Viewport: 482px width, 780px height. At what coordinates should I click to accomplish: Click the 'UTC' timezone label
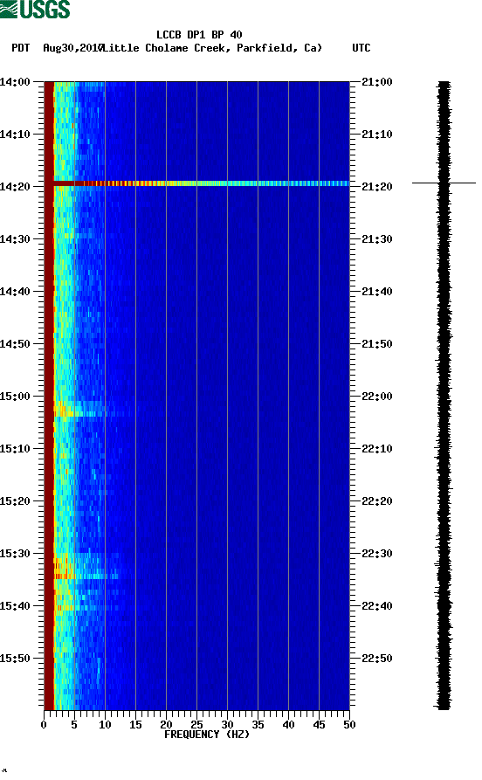click(x=361, y=48)
